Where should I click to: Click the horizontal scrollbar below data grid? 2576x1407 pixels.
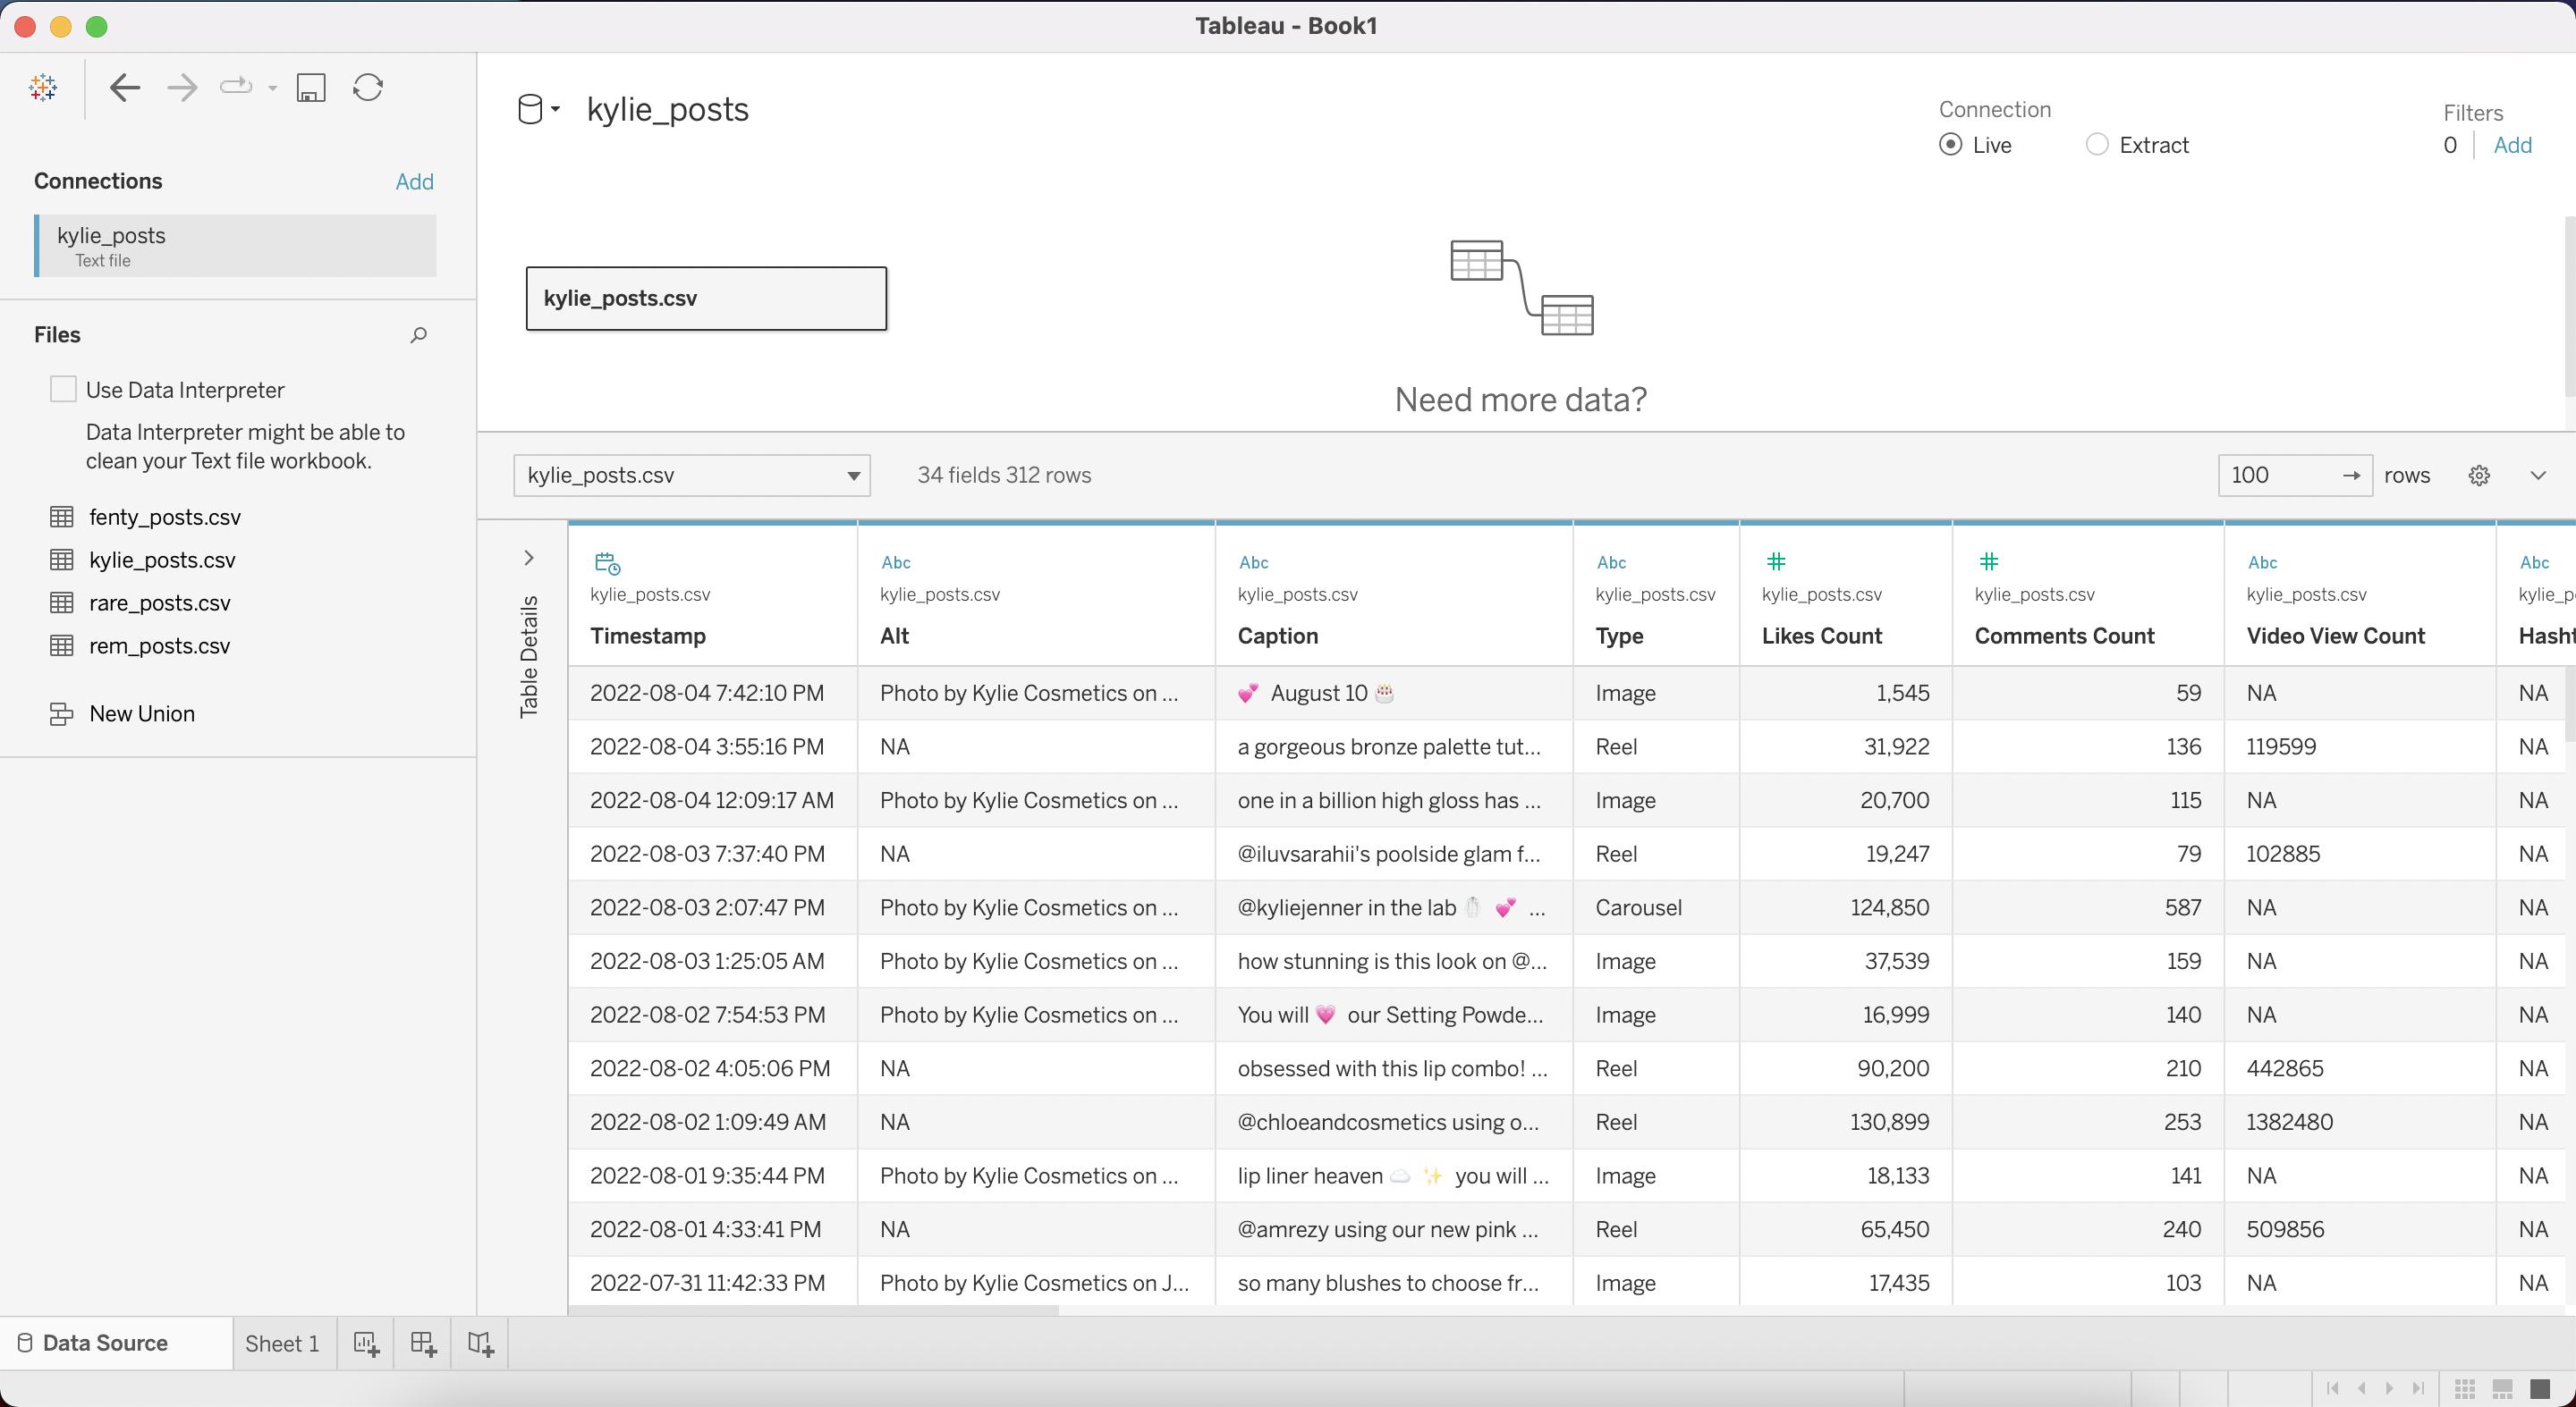[814, 1310]
